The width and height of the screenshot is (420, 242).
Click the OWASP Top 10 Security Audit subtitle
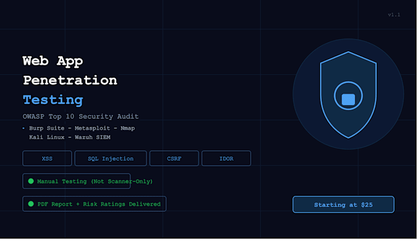pos(81,116)
